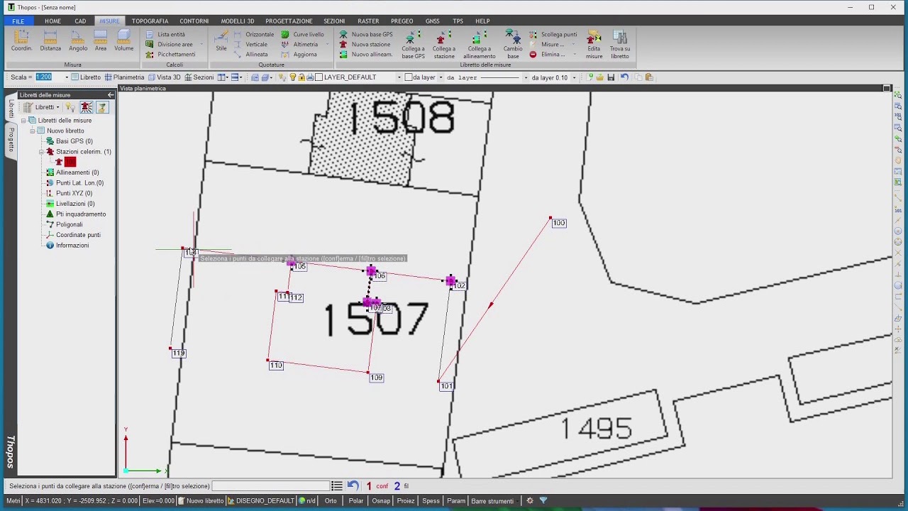908x511 pixels.
Task: Collapse Nuovo libretto tree node
Action: (32, 131)
